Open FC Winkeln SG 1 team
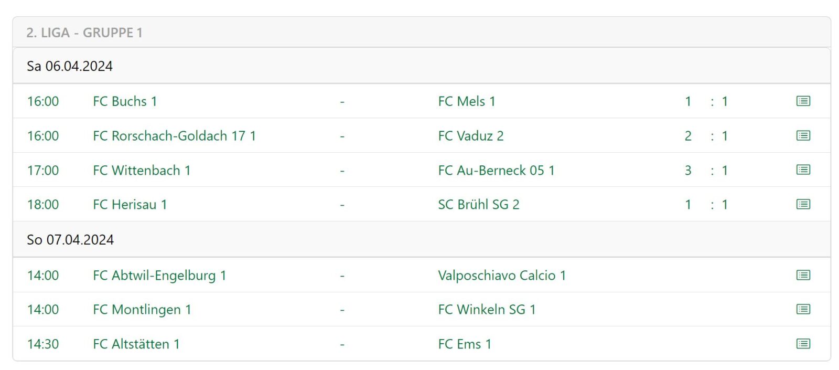 (487, 310)
